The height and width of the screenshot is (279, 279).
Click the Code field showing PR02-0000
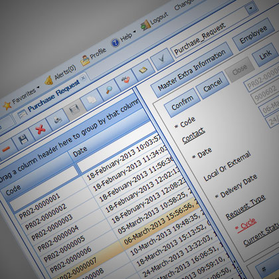click(262, 78)
